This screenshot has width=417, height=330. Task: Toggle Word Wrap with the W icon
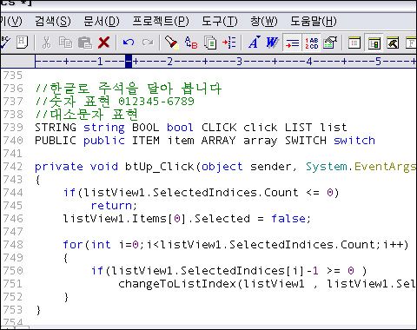click(272, 43)
